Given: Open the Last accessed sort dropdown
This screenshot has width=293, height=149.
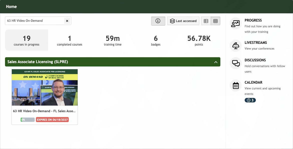Looking at the screenshot, I should point(183,21).
